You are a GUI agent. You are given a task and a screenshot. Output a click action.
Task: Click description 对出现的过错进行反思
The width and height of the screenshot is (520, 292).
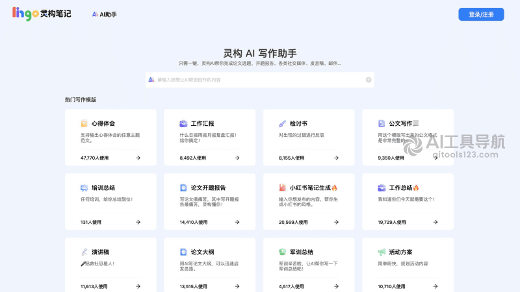pyautogui.click(x=302, y=135)
